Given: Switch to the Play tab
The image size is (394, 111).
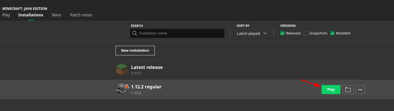Looking at the screenshot, I should click(x=6, y=15).
